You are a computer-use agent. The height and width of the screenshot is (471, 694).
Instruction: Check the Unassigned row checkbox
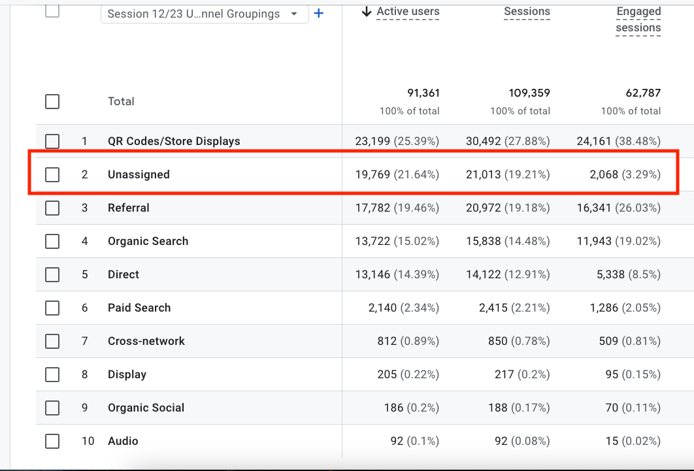52,174
